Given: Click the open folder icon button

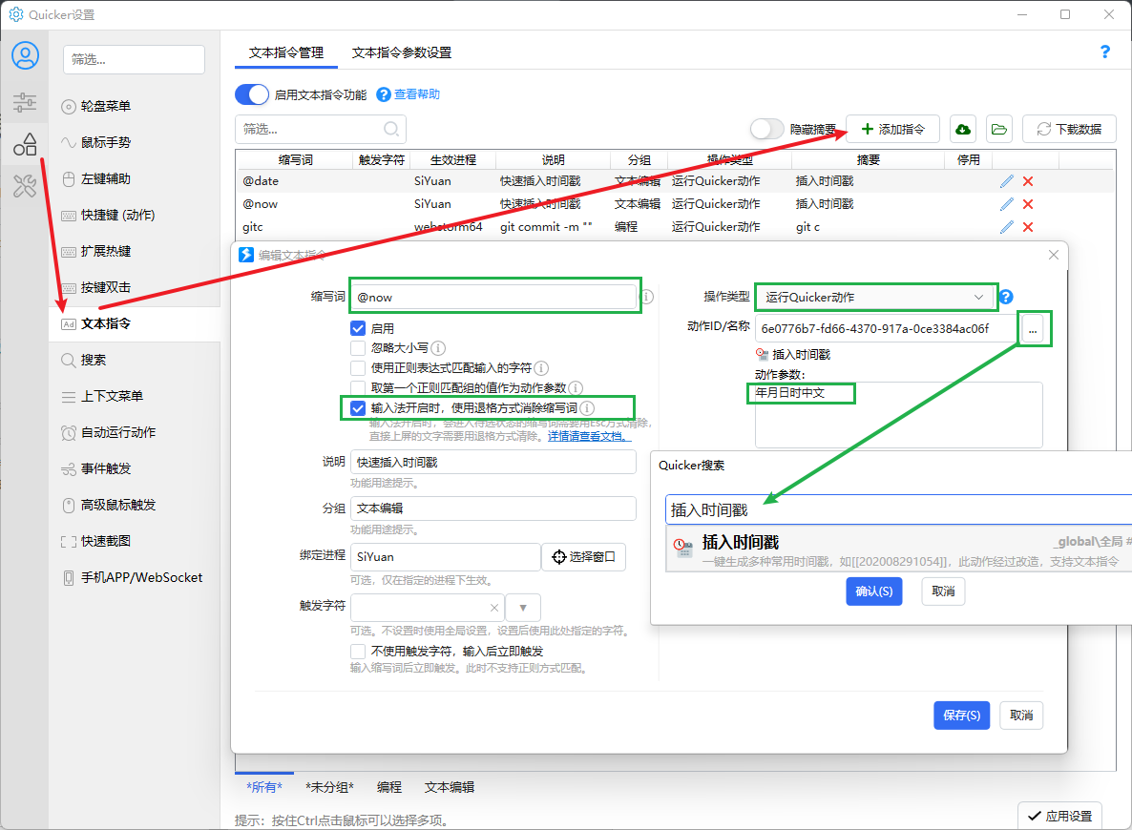Looking at the screenshot, I should [x=998, y=129].
